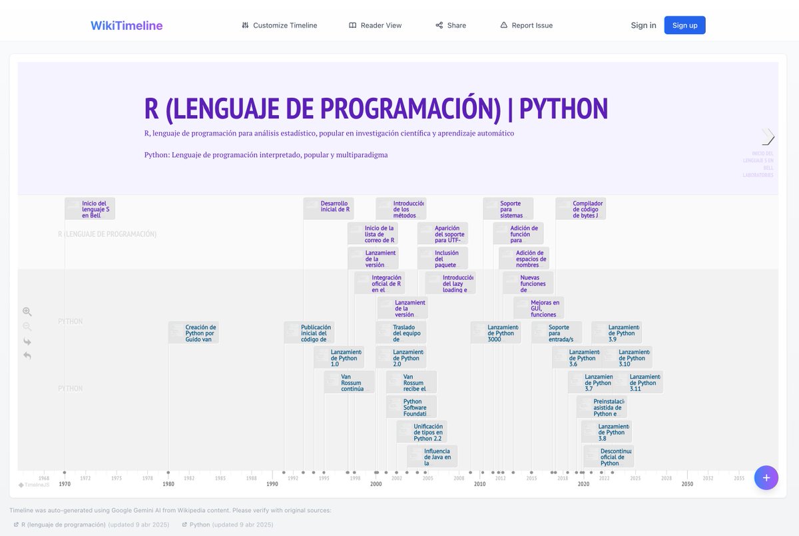
Task: Click the 2000 label on time axis
Action: coord(376,484)
